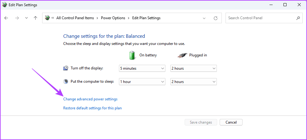Click the refresh icon in address bar
This screenshot has height=140, width=307.
(216, 18)
